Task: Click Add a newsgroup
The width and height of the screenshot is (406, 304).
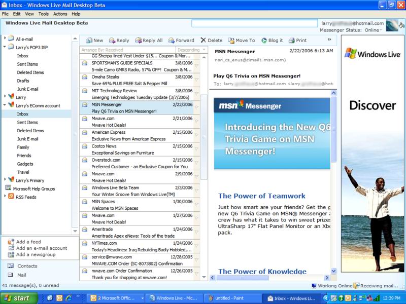Action: tap(36, 255)
